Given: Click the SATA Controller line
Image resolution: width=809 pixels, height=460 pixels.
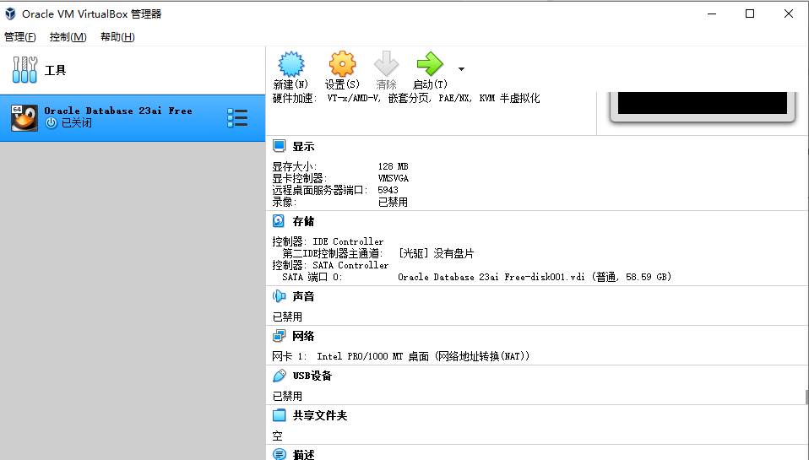Looking at the screenshot, I should (x=331, y=265).
